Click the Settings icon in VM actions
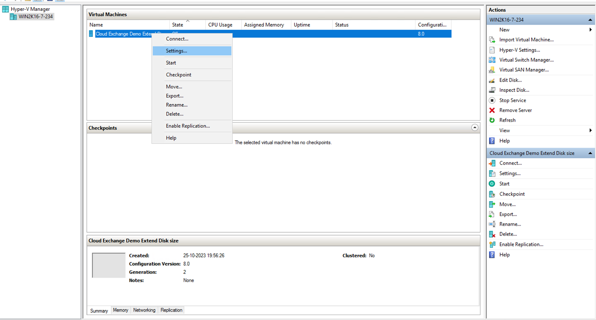The height and width of the screenshot is (320, 596). tap(492, 173)
